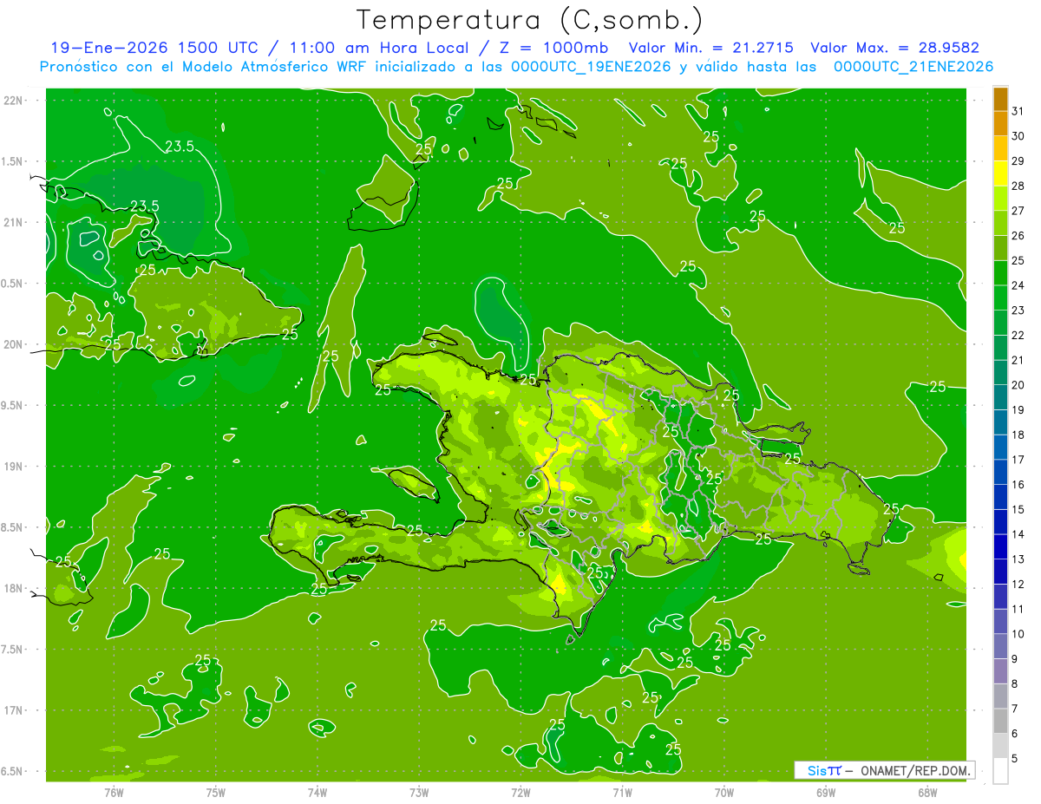Click the '74W' longitude axis label

pos(318,792)
